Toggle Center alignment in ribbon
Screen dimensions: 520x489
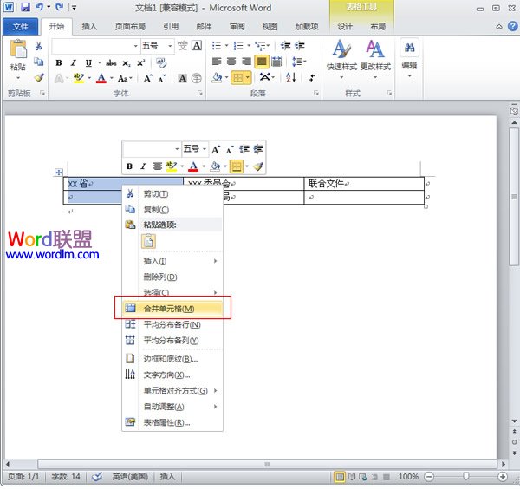231,62
